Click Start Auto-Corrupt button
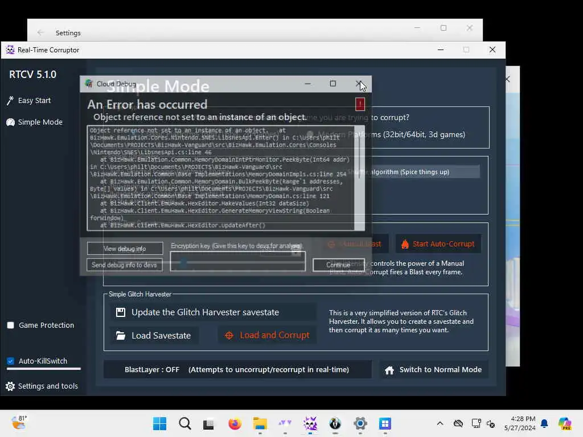The image size is (583, 437). click(x=438, y=244)
